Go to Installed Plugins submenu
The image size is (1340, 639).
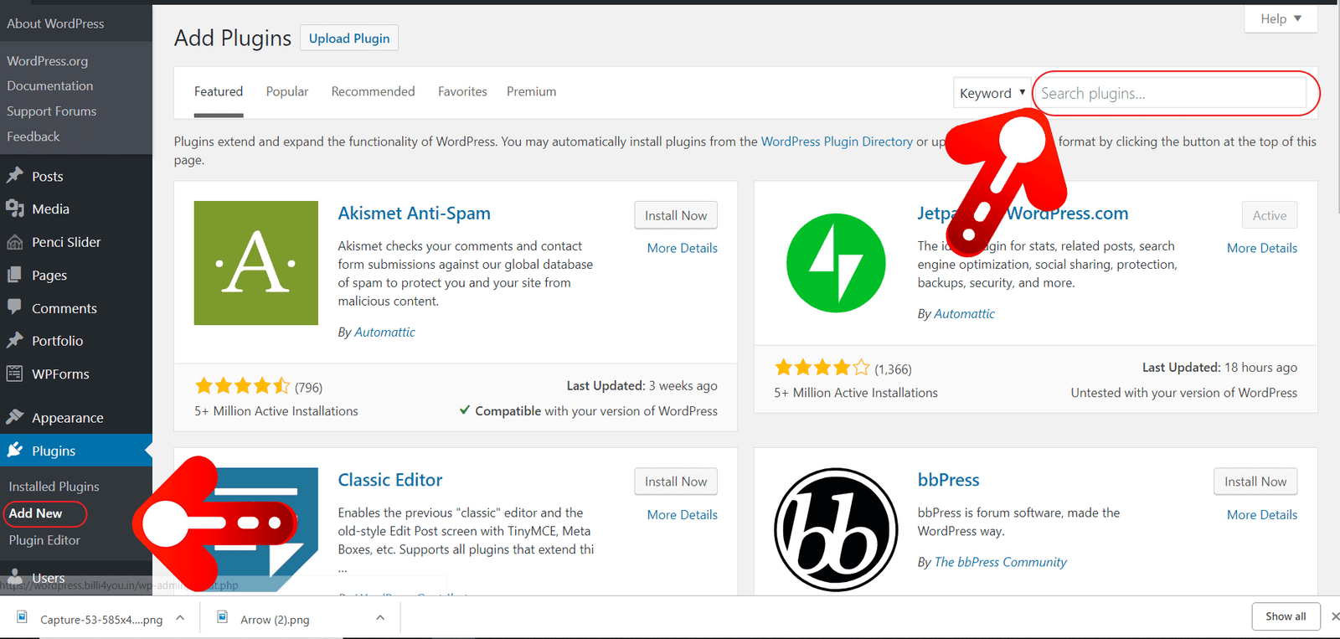54,487
